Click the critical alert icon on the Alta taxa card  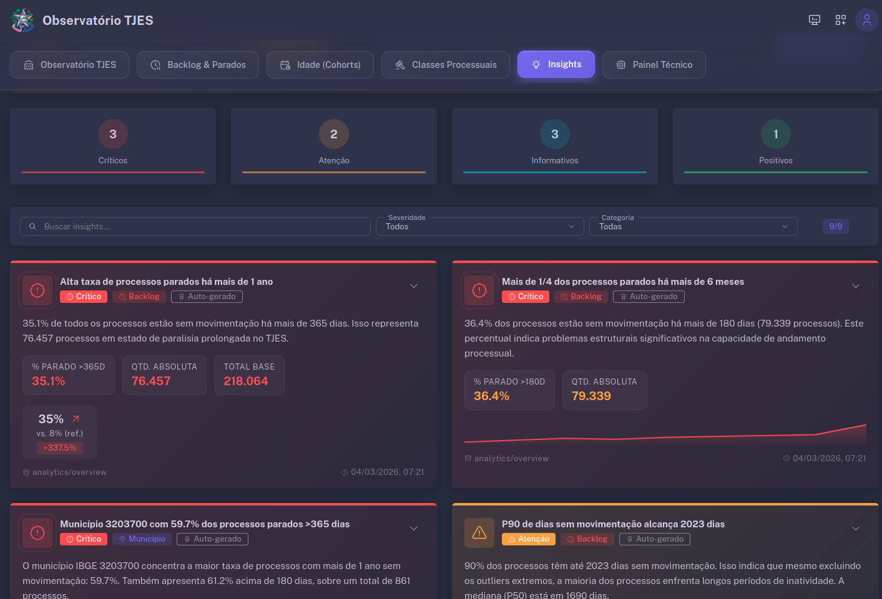[x=37, y=290]
